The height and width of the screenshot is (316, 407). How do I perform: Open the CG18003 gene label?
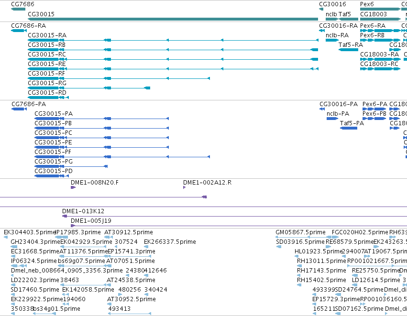pos(374,14)
